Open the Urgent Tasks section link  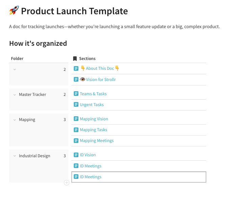pos(92,104)
